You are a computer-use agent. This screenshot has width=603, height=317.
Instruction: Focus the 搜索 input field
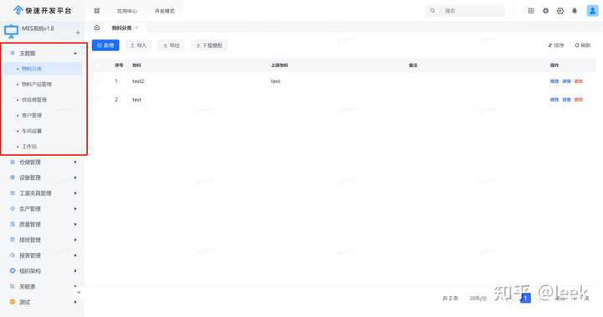tap(465, 11)
